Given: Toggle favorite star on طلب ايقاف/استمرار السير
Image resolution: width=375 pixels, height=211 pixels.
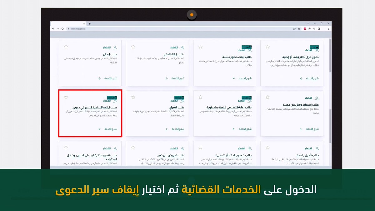Looking at the screenshot, I should point(66,97).
